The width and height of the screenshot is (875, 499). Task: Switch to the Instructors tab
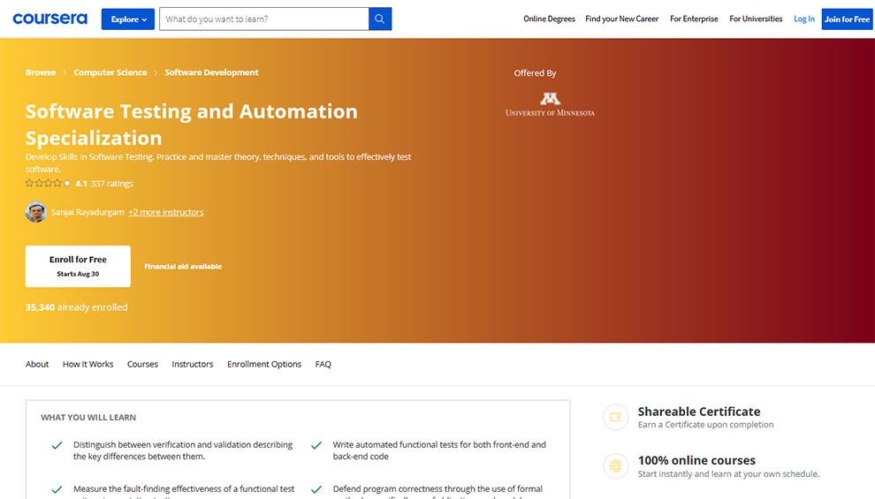tap(193, 364)
